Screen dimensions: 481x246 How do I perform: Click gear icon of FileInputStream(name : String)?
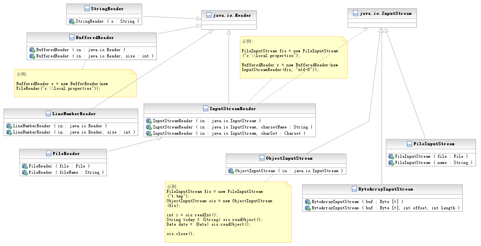click(391, 162)
